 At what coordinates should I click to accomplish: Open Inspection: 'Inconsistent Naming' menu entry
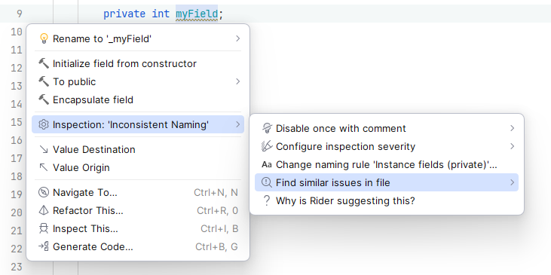point(138,124)
